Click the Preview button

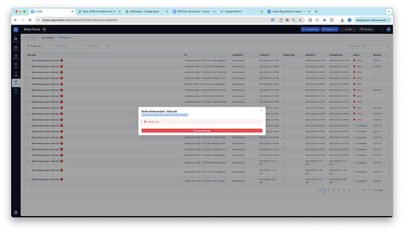coord(366,29)
